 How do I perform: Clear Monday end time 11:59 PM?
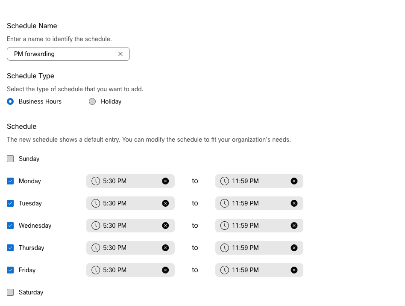coord(294,181)
